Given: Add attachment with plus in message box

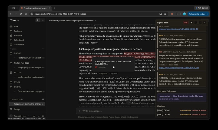Looking at the screenshot, I should [79, 111].
